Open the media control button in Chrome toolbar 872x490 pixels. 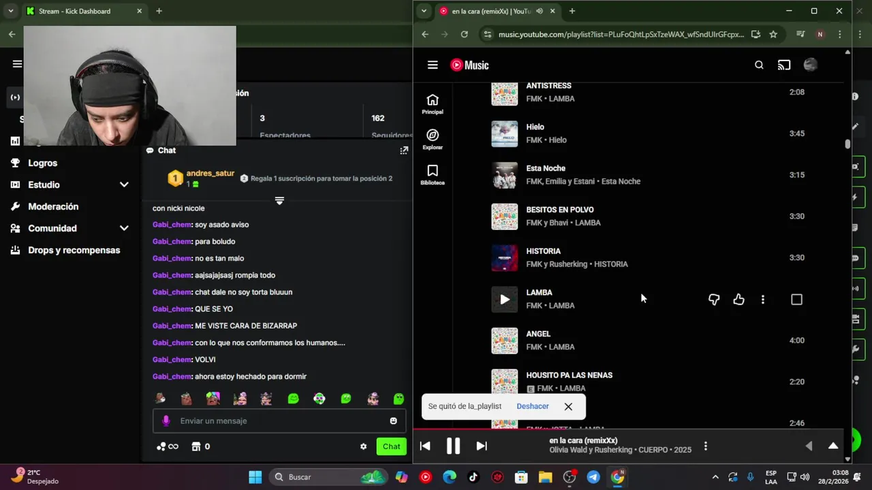[800, 34]
